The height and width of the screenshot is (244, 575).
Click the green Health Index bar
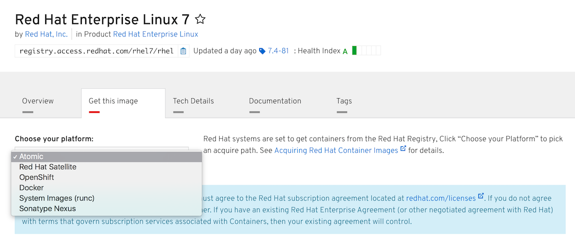click(354, 51)
